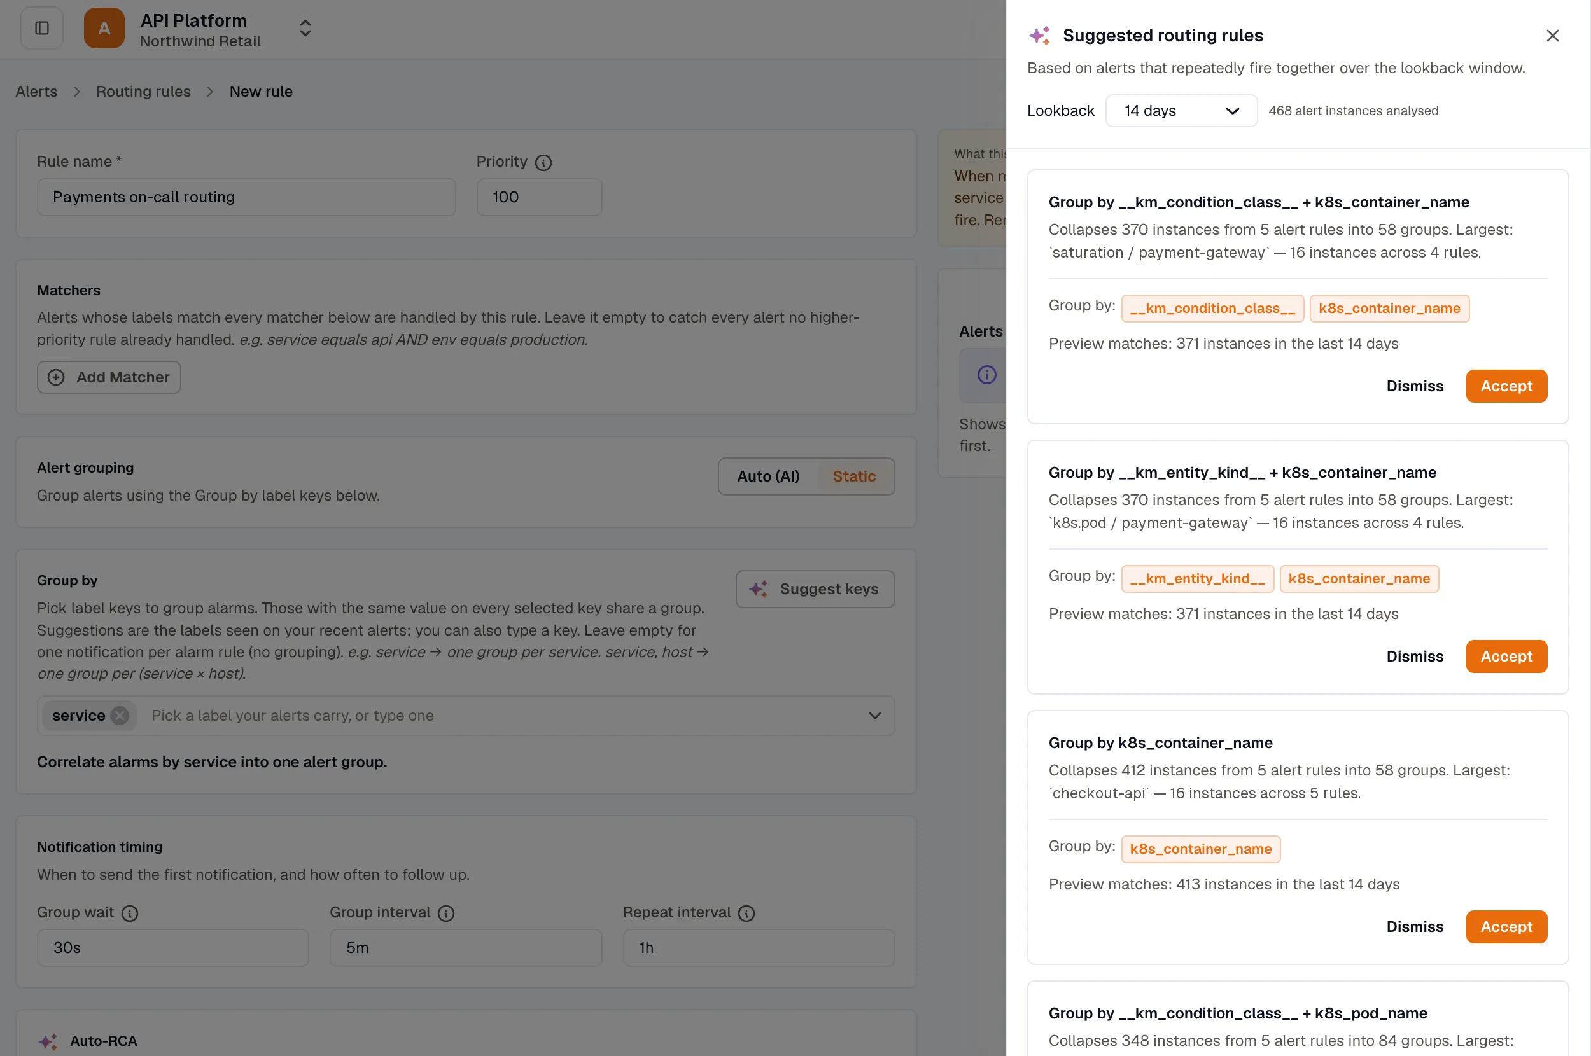This screenshot has height=1056, width=1591.
Task: Go to Routing rules breadcrumb
Action: (x=143, y=92)
